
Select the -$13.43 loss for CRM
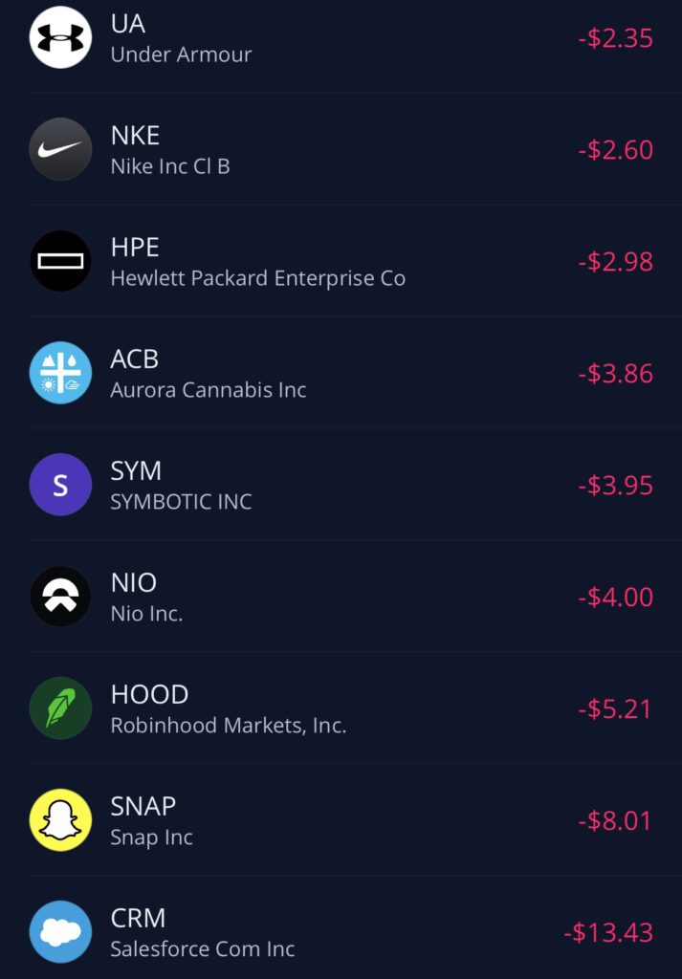pos(608,933)
